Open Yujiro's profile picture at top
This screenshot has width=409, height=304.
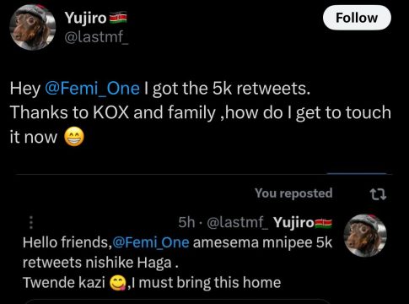pyautogui.click(x=32, y=27)
